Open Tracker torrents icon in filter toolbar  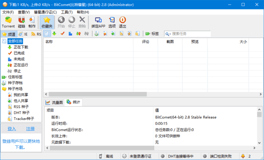coord(137,34)
